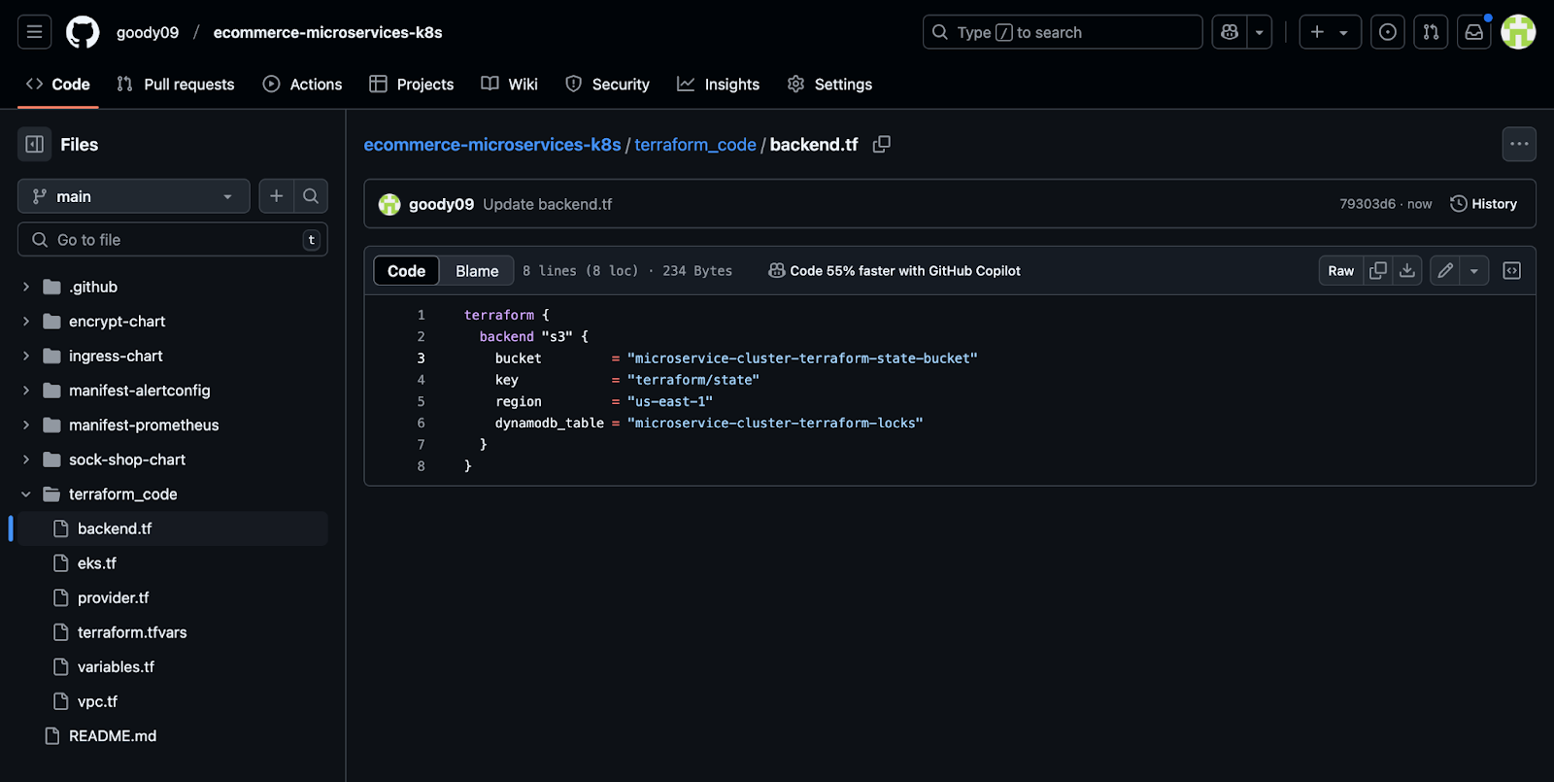The image size is (1554, 782).
Task: Open the symbols panel
Action: click(1512, 271)
